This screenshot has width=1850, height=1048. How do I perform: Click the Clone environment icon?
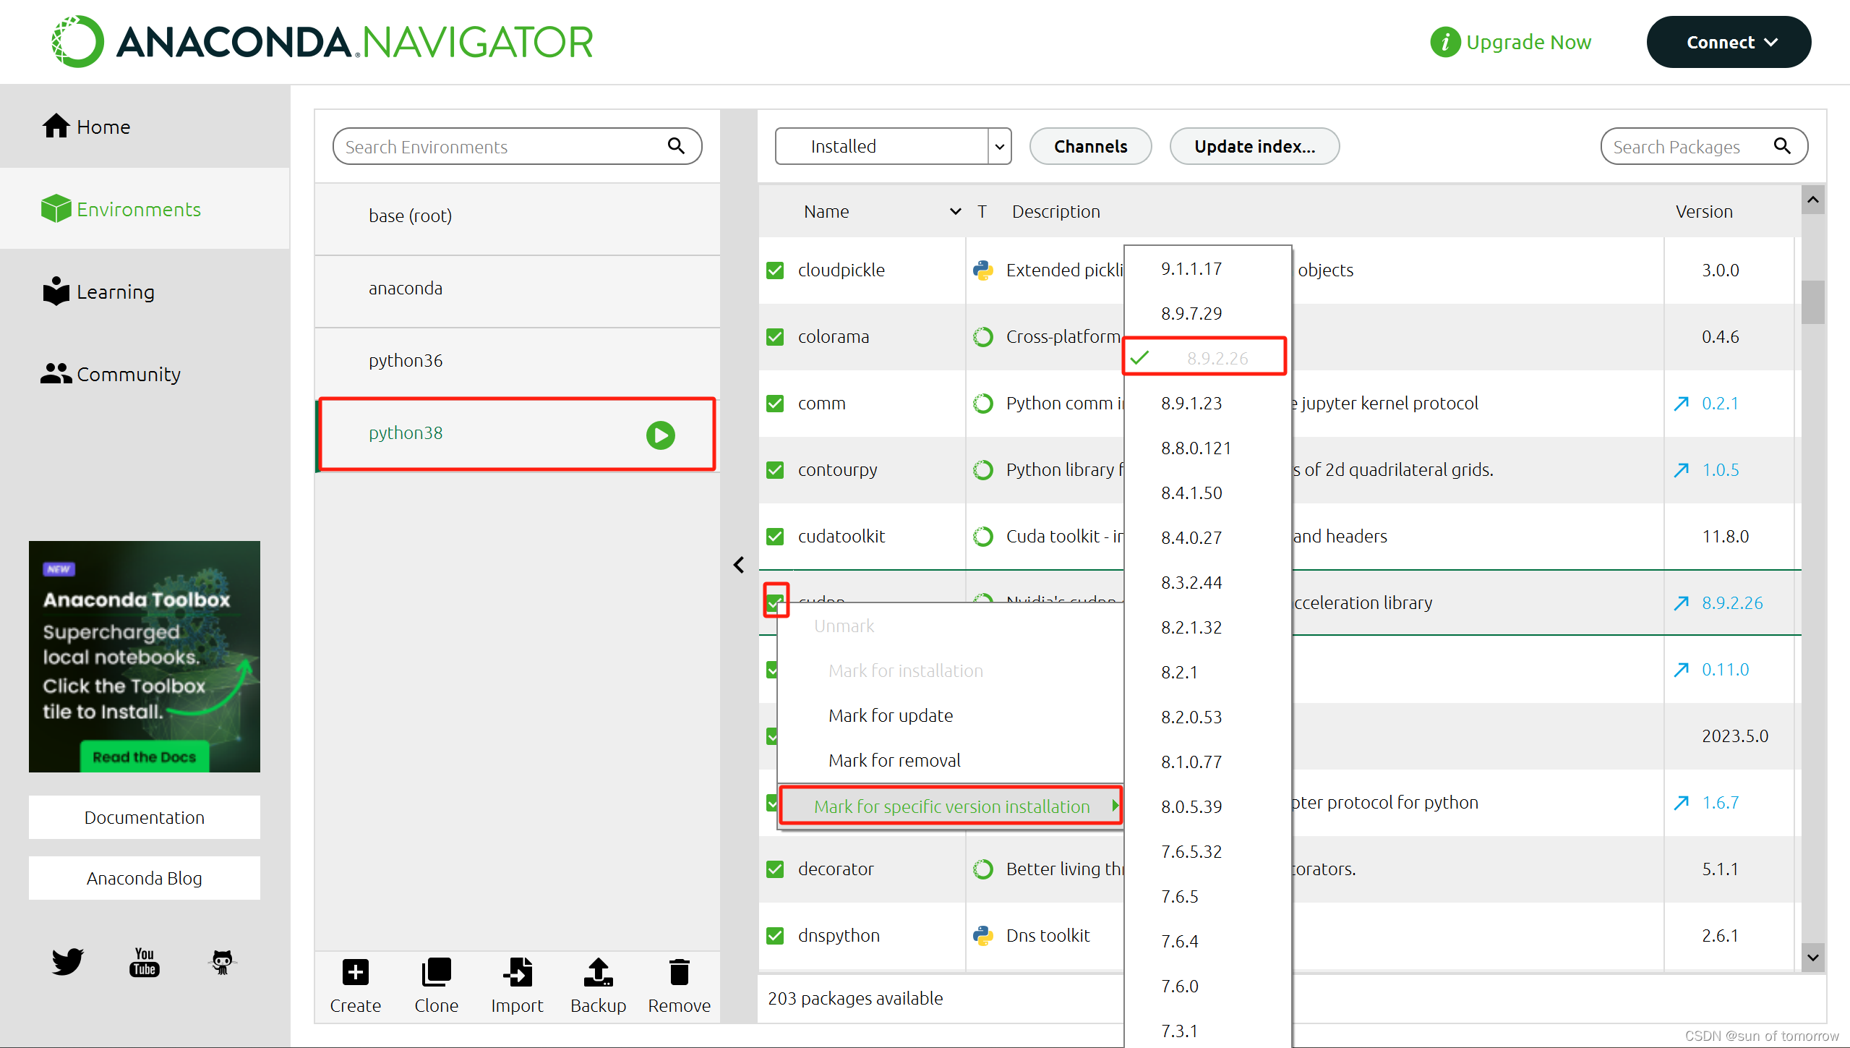tap(436, 972)
